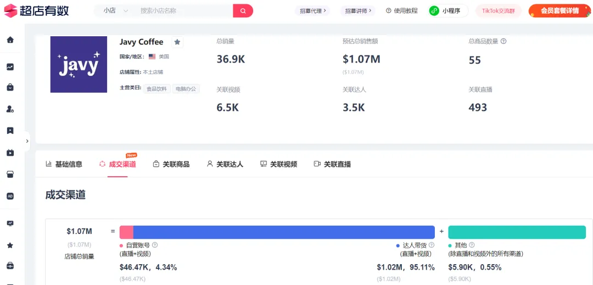Click the 36.9K total sales value
Viewport: 593px width, 285px height.
point(231,59)
